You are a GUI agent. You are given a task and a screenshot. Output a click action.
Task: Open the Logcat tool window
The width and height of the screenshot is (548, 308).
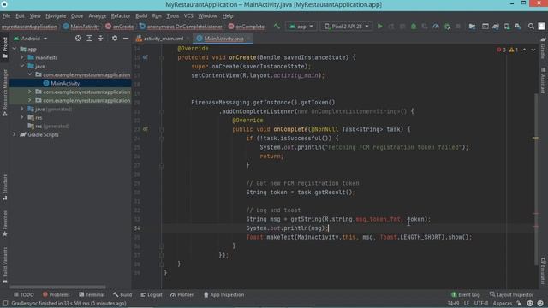[152, 294]
